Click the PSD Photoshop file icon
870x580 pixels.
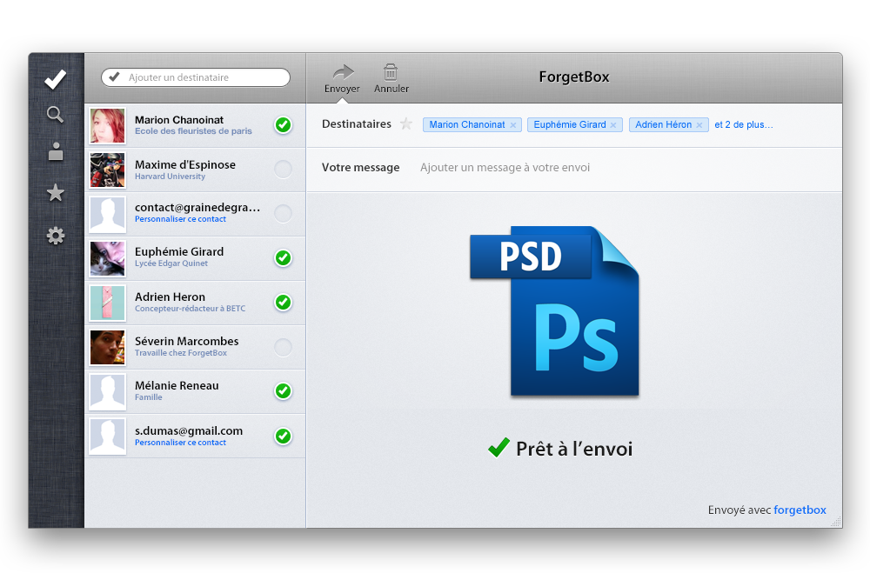554,311
